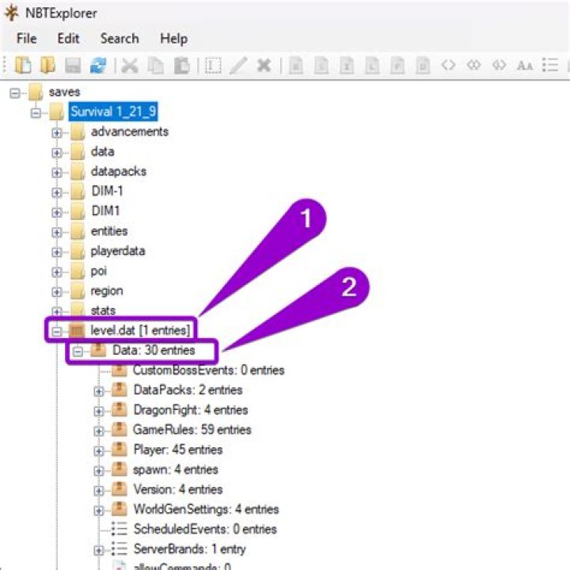The width and height of the screenshot is (570, 570).
Task: Click the Add List Tag icon
Action: (x=550, y=66)
